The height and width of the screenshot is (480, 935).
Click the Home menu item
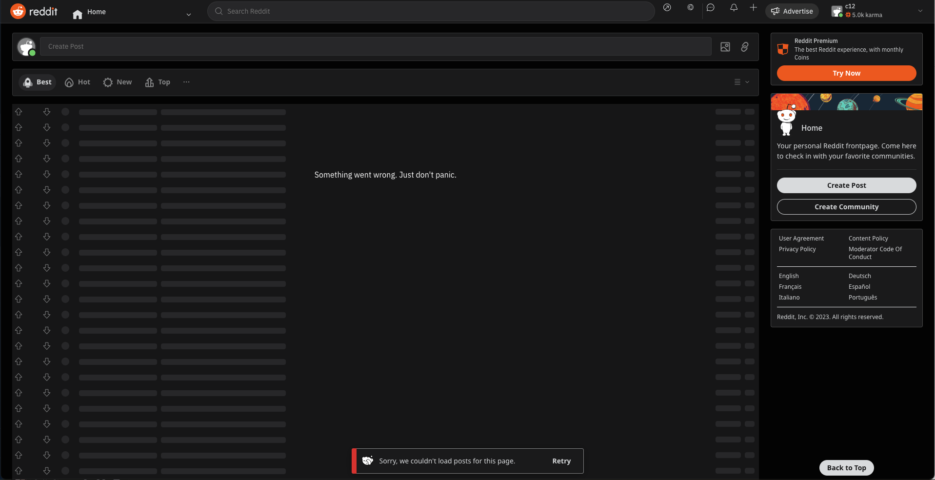(x=95, y=12)
